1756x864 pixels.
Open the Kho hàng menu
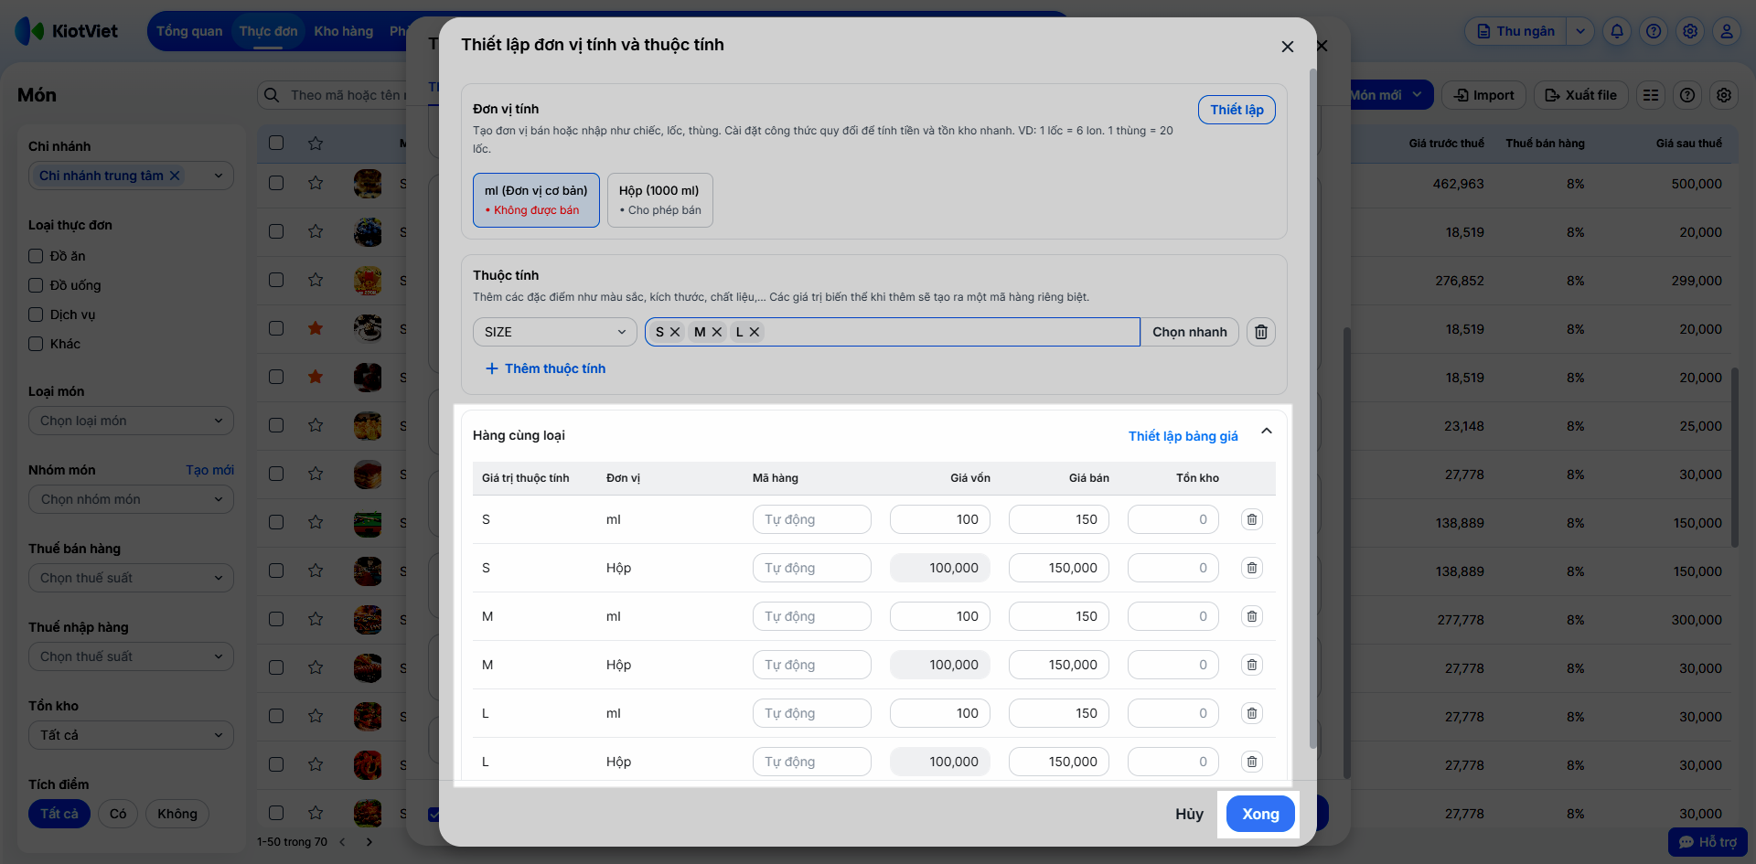[x=343, y=31]
